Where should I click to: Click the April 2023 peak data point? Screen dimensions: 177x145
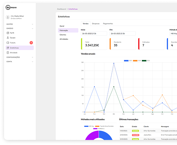[114, 63]
